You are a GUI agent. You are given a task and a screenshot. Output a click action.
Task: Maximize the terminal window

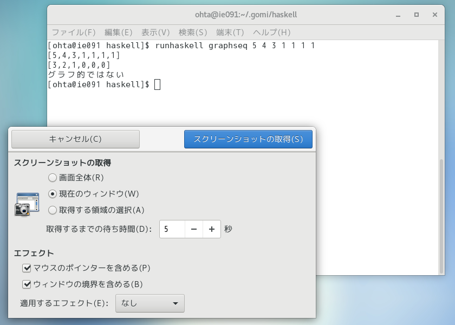tap(417, 15)
